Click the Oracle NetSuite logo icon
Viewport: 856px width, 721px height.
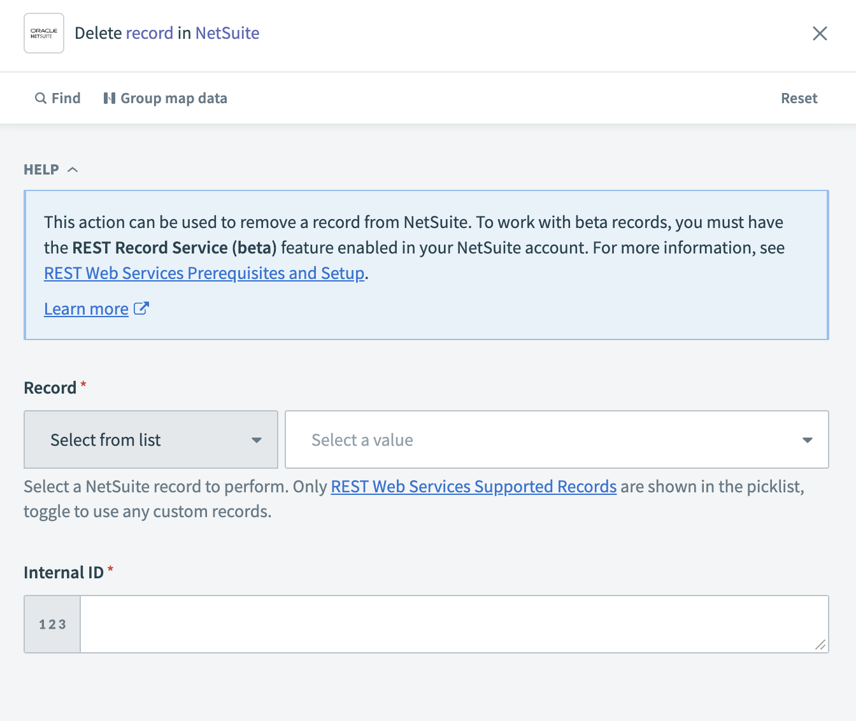(x=43, y=32)
